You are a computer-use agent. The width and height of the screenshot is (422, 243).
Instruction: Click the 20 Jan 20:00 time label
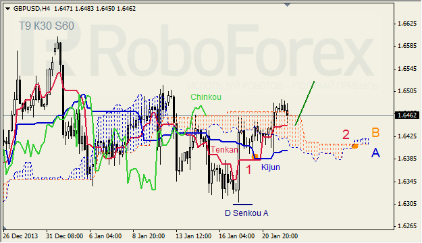point(280,236)
